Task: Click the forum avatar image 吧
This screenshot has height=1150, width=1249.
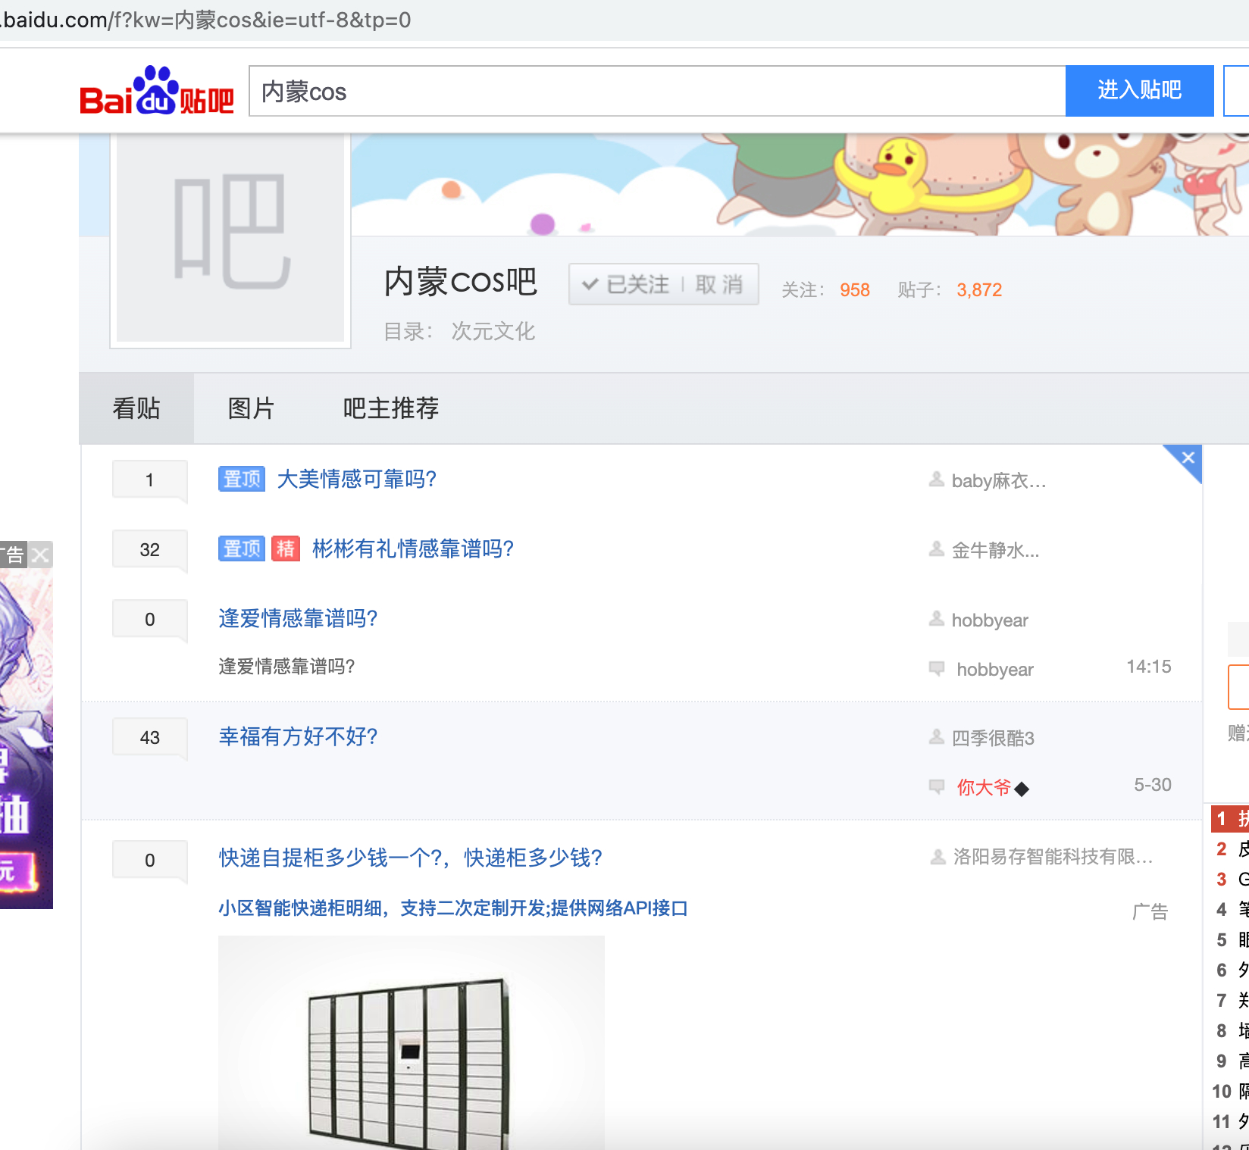Action: click(x=230, y=237)
